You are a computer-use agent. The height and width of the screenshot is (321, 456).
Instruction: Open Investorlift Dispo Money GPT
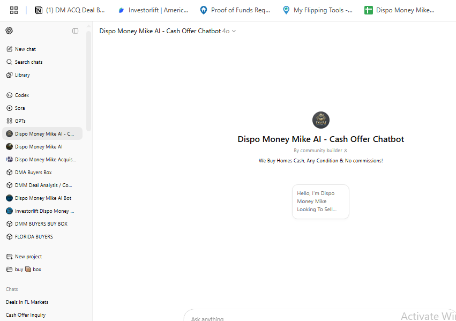click(42, 211)
